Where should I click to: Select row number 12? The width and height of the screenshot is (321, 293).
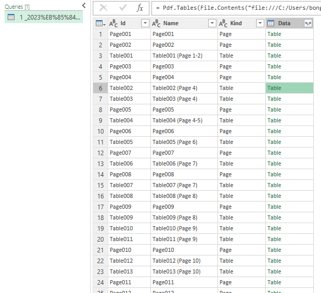tap(100, 153)
